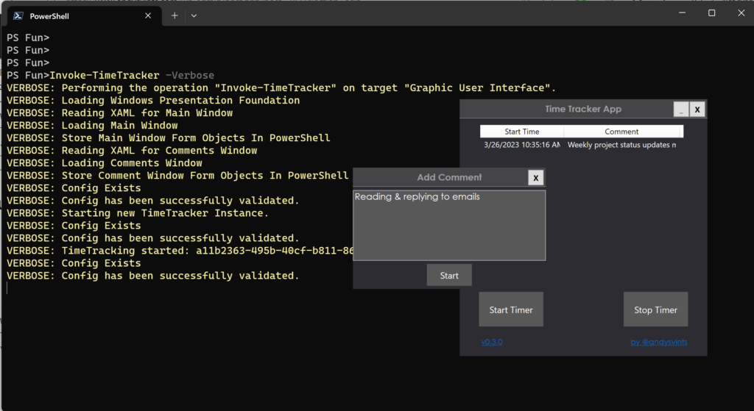Maximize the terminal window

click(x=712, y=13)
